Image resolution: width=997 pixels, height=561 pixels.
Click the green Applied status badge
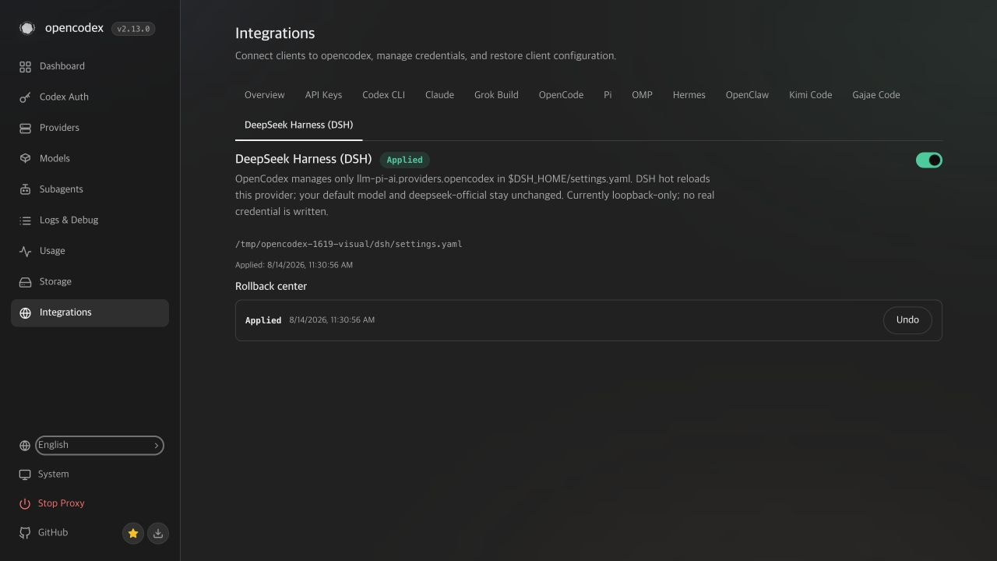405,160
